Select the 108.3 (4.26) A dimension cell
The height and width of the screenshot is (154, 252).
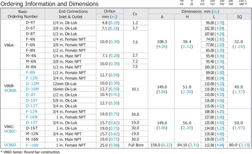(x=162, y=44)
